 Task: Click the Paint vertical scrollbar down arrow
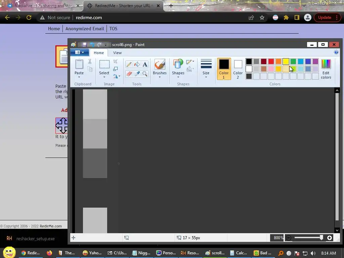[x=337, y=230]
